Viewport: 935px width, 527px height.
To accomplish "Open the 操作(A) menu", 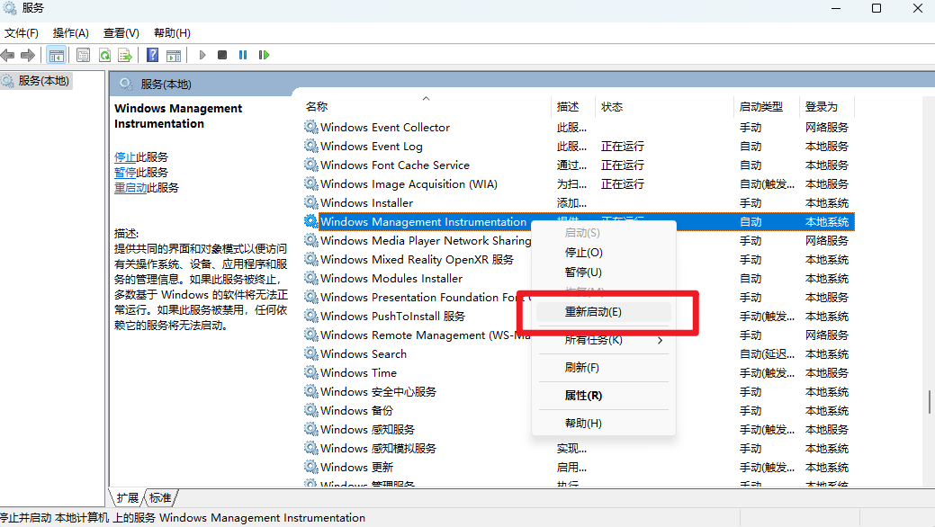I will click(x=71, y=32).
